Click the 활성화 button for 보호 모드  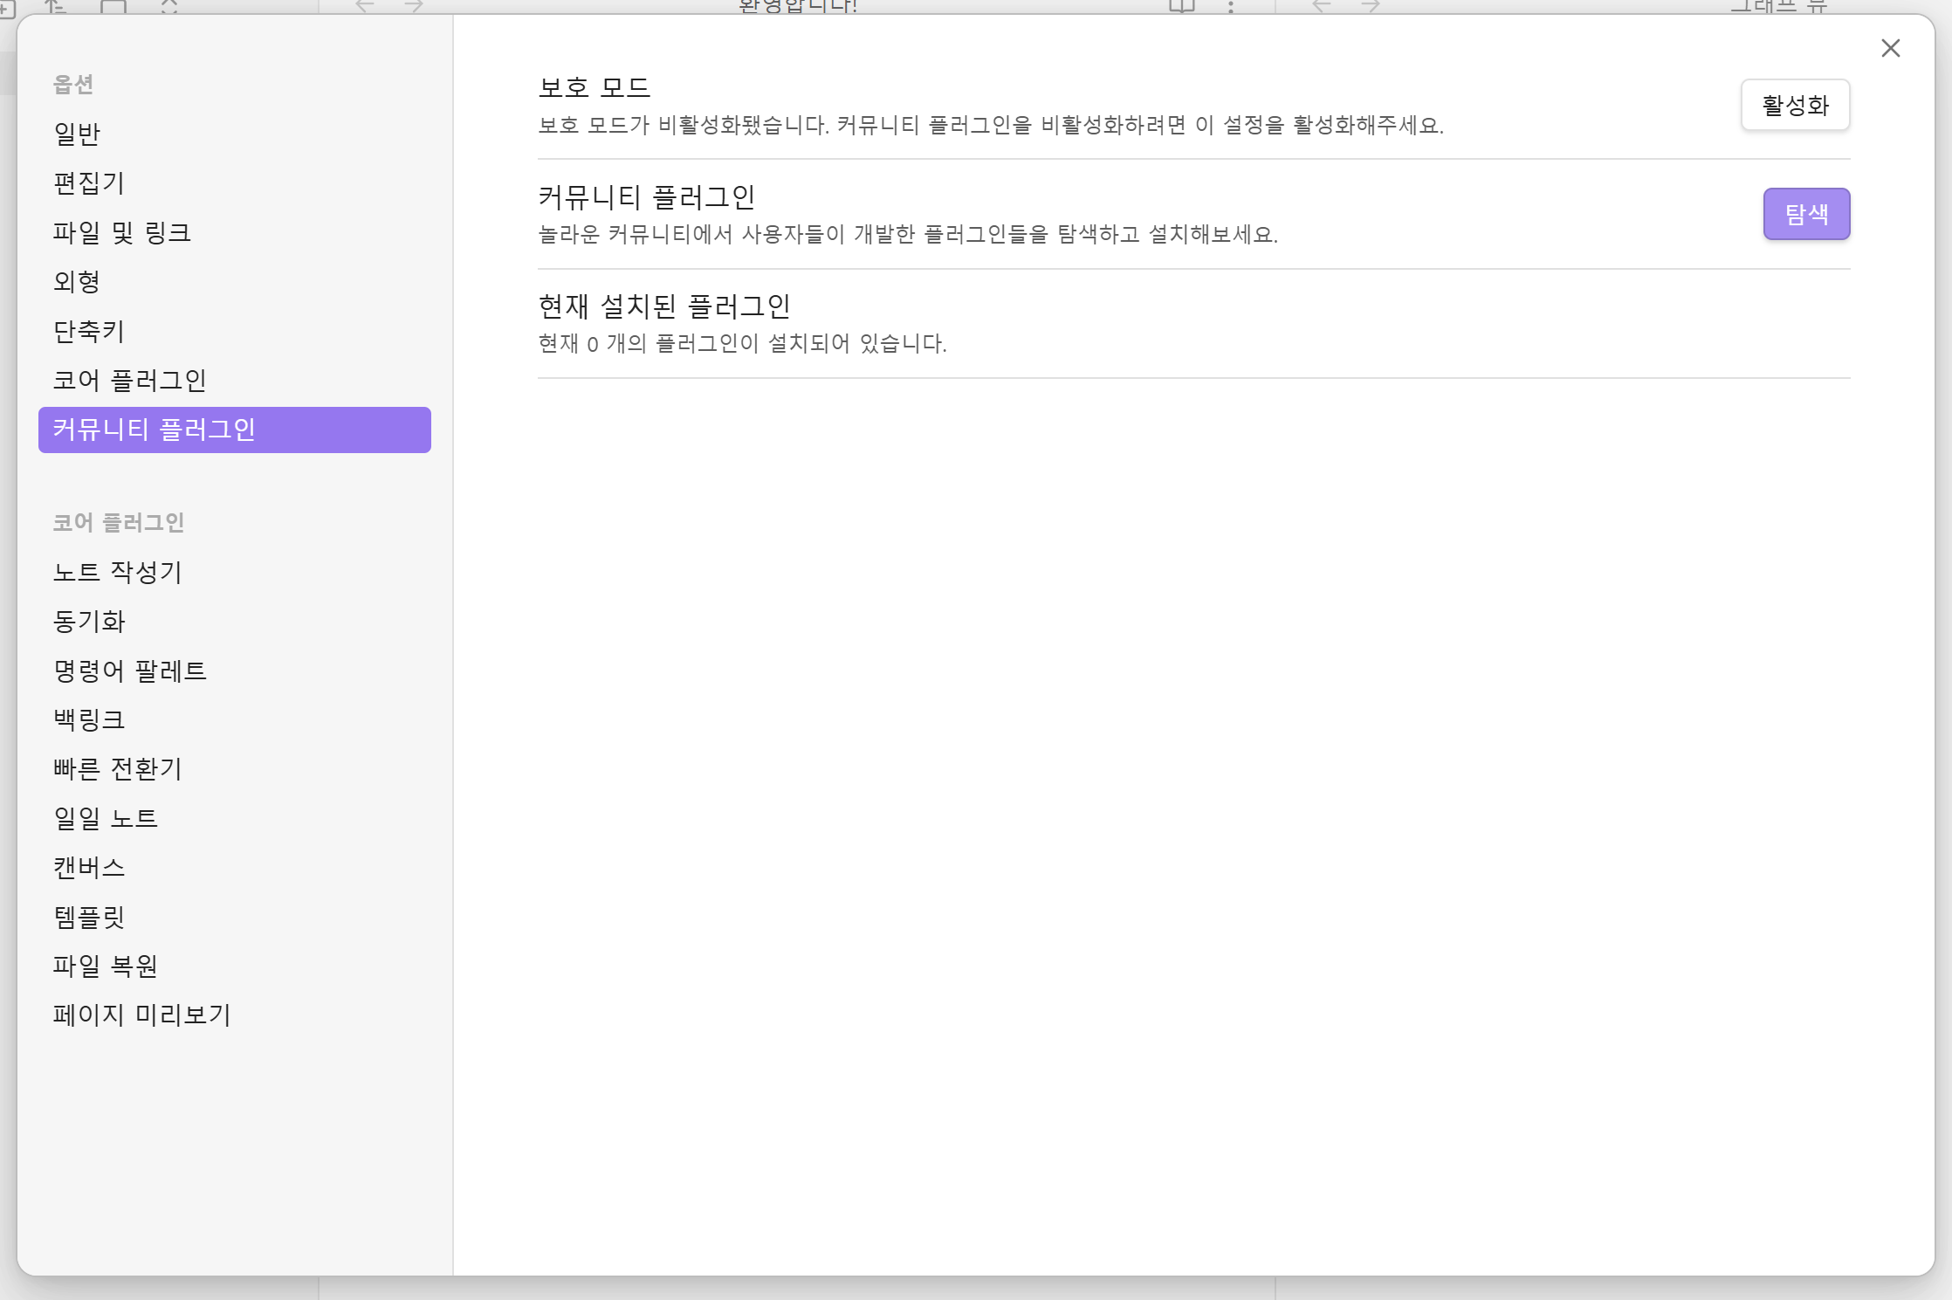1795,106
